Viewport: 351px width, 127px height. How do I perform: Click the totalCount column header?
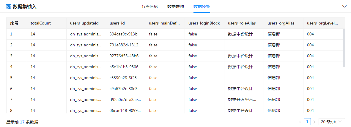tap(41, 23)
